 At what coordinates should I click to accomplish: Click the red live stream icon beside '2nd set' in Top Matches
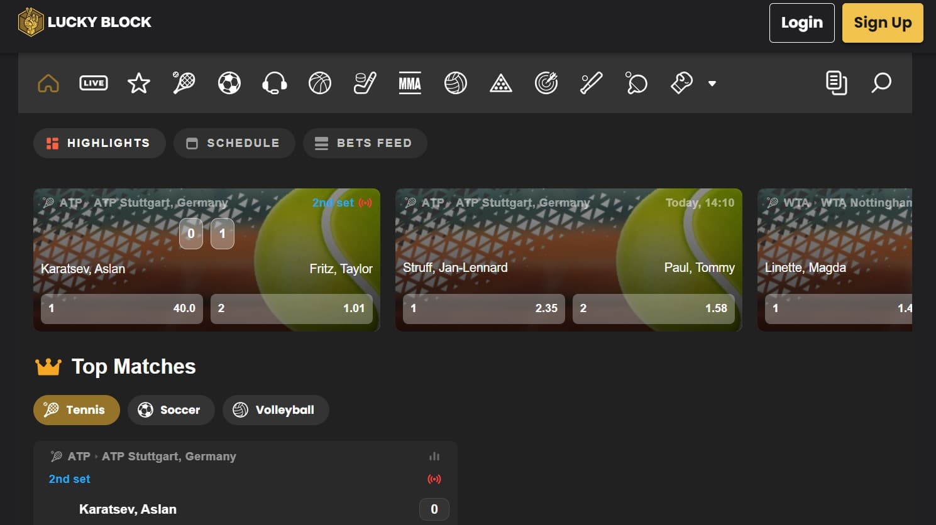pyautogui.click(x=434, y=479)
